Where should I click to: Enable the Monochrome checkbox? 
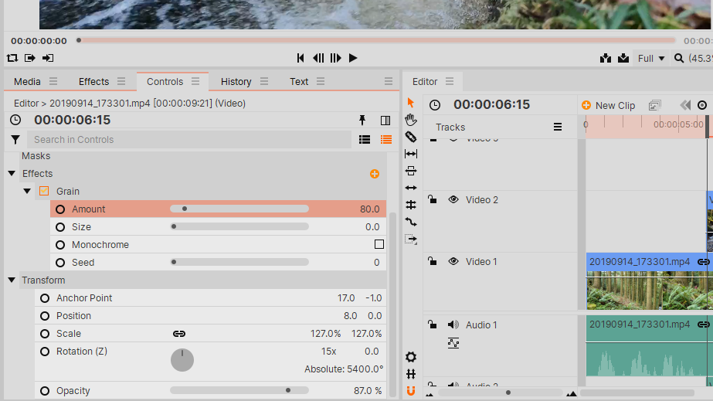[379, 245]
